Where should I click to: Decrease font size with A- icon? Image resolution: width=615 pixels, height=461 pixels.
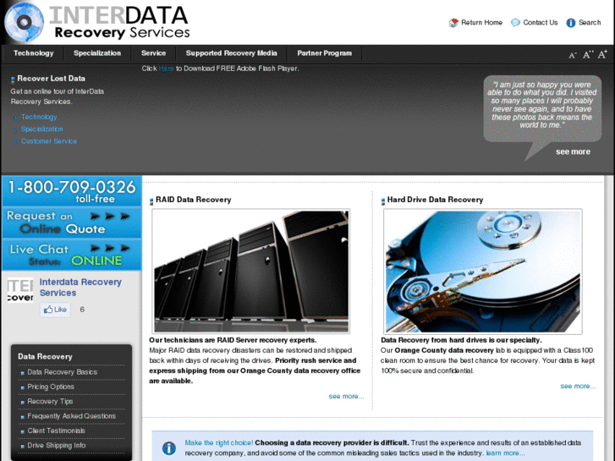click(x=572, y=55)
